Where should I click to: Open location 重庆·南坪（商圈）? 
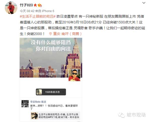(x=67, y=34)
